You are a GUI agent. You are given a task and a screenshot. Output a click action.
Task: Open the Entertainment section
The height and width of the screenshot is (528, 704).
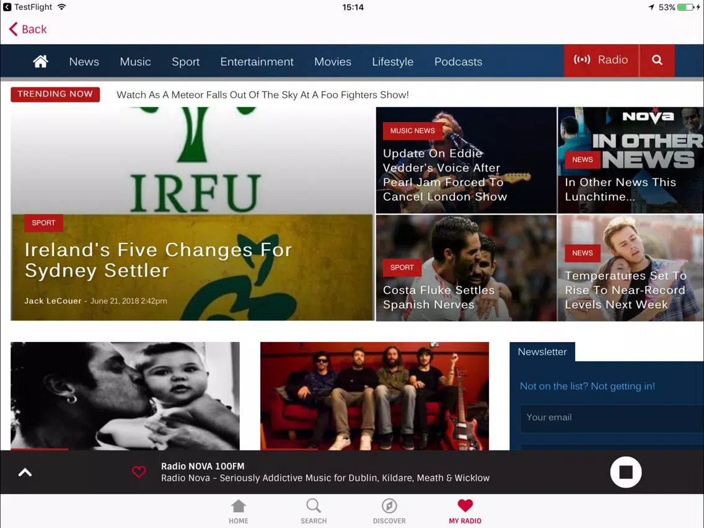pos(257,61)
